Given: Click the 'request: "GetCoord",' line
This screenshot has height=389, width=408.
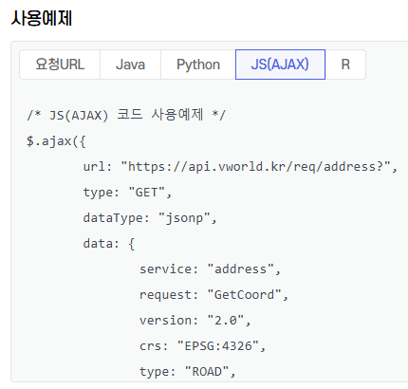Looking at the screenshot, I should click(x=213, y=295).
